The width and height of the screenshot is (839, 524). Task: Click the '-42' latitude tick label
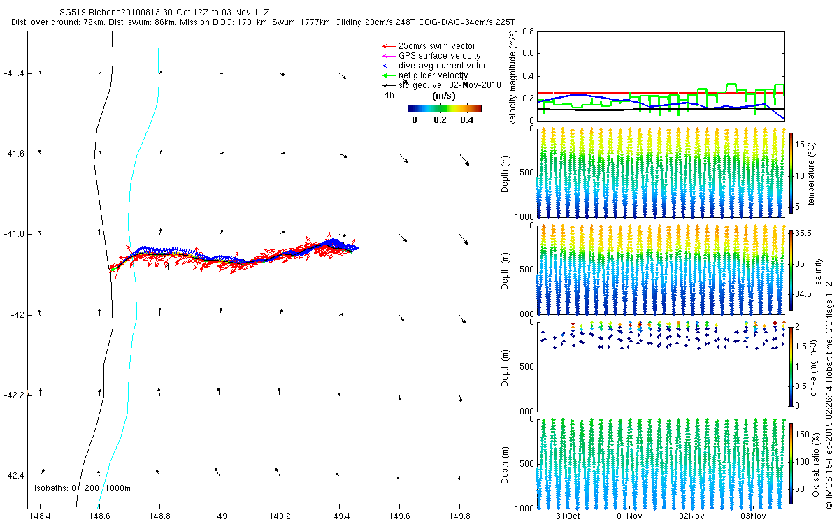pyautogui.click(x=17, y=314)
